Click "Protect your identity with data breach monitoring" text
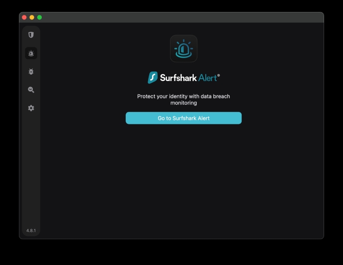 coord(183,99)
